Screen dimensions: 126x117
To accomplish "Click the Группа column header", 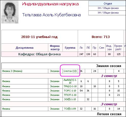I will coord(70,48).
